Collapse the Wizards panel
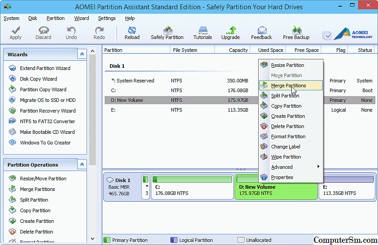The image size is (378, 245). click(x=82, y=54)
